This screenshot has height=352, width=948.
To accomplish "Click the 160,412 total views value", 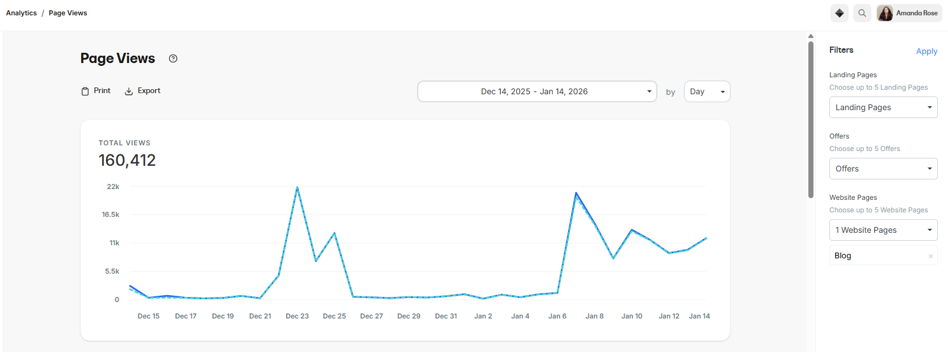I will 127,161.
